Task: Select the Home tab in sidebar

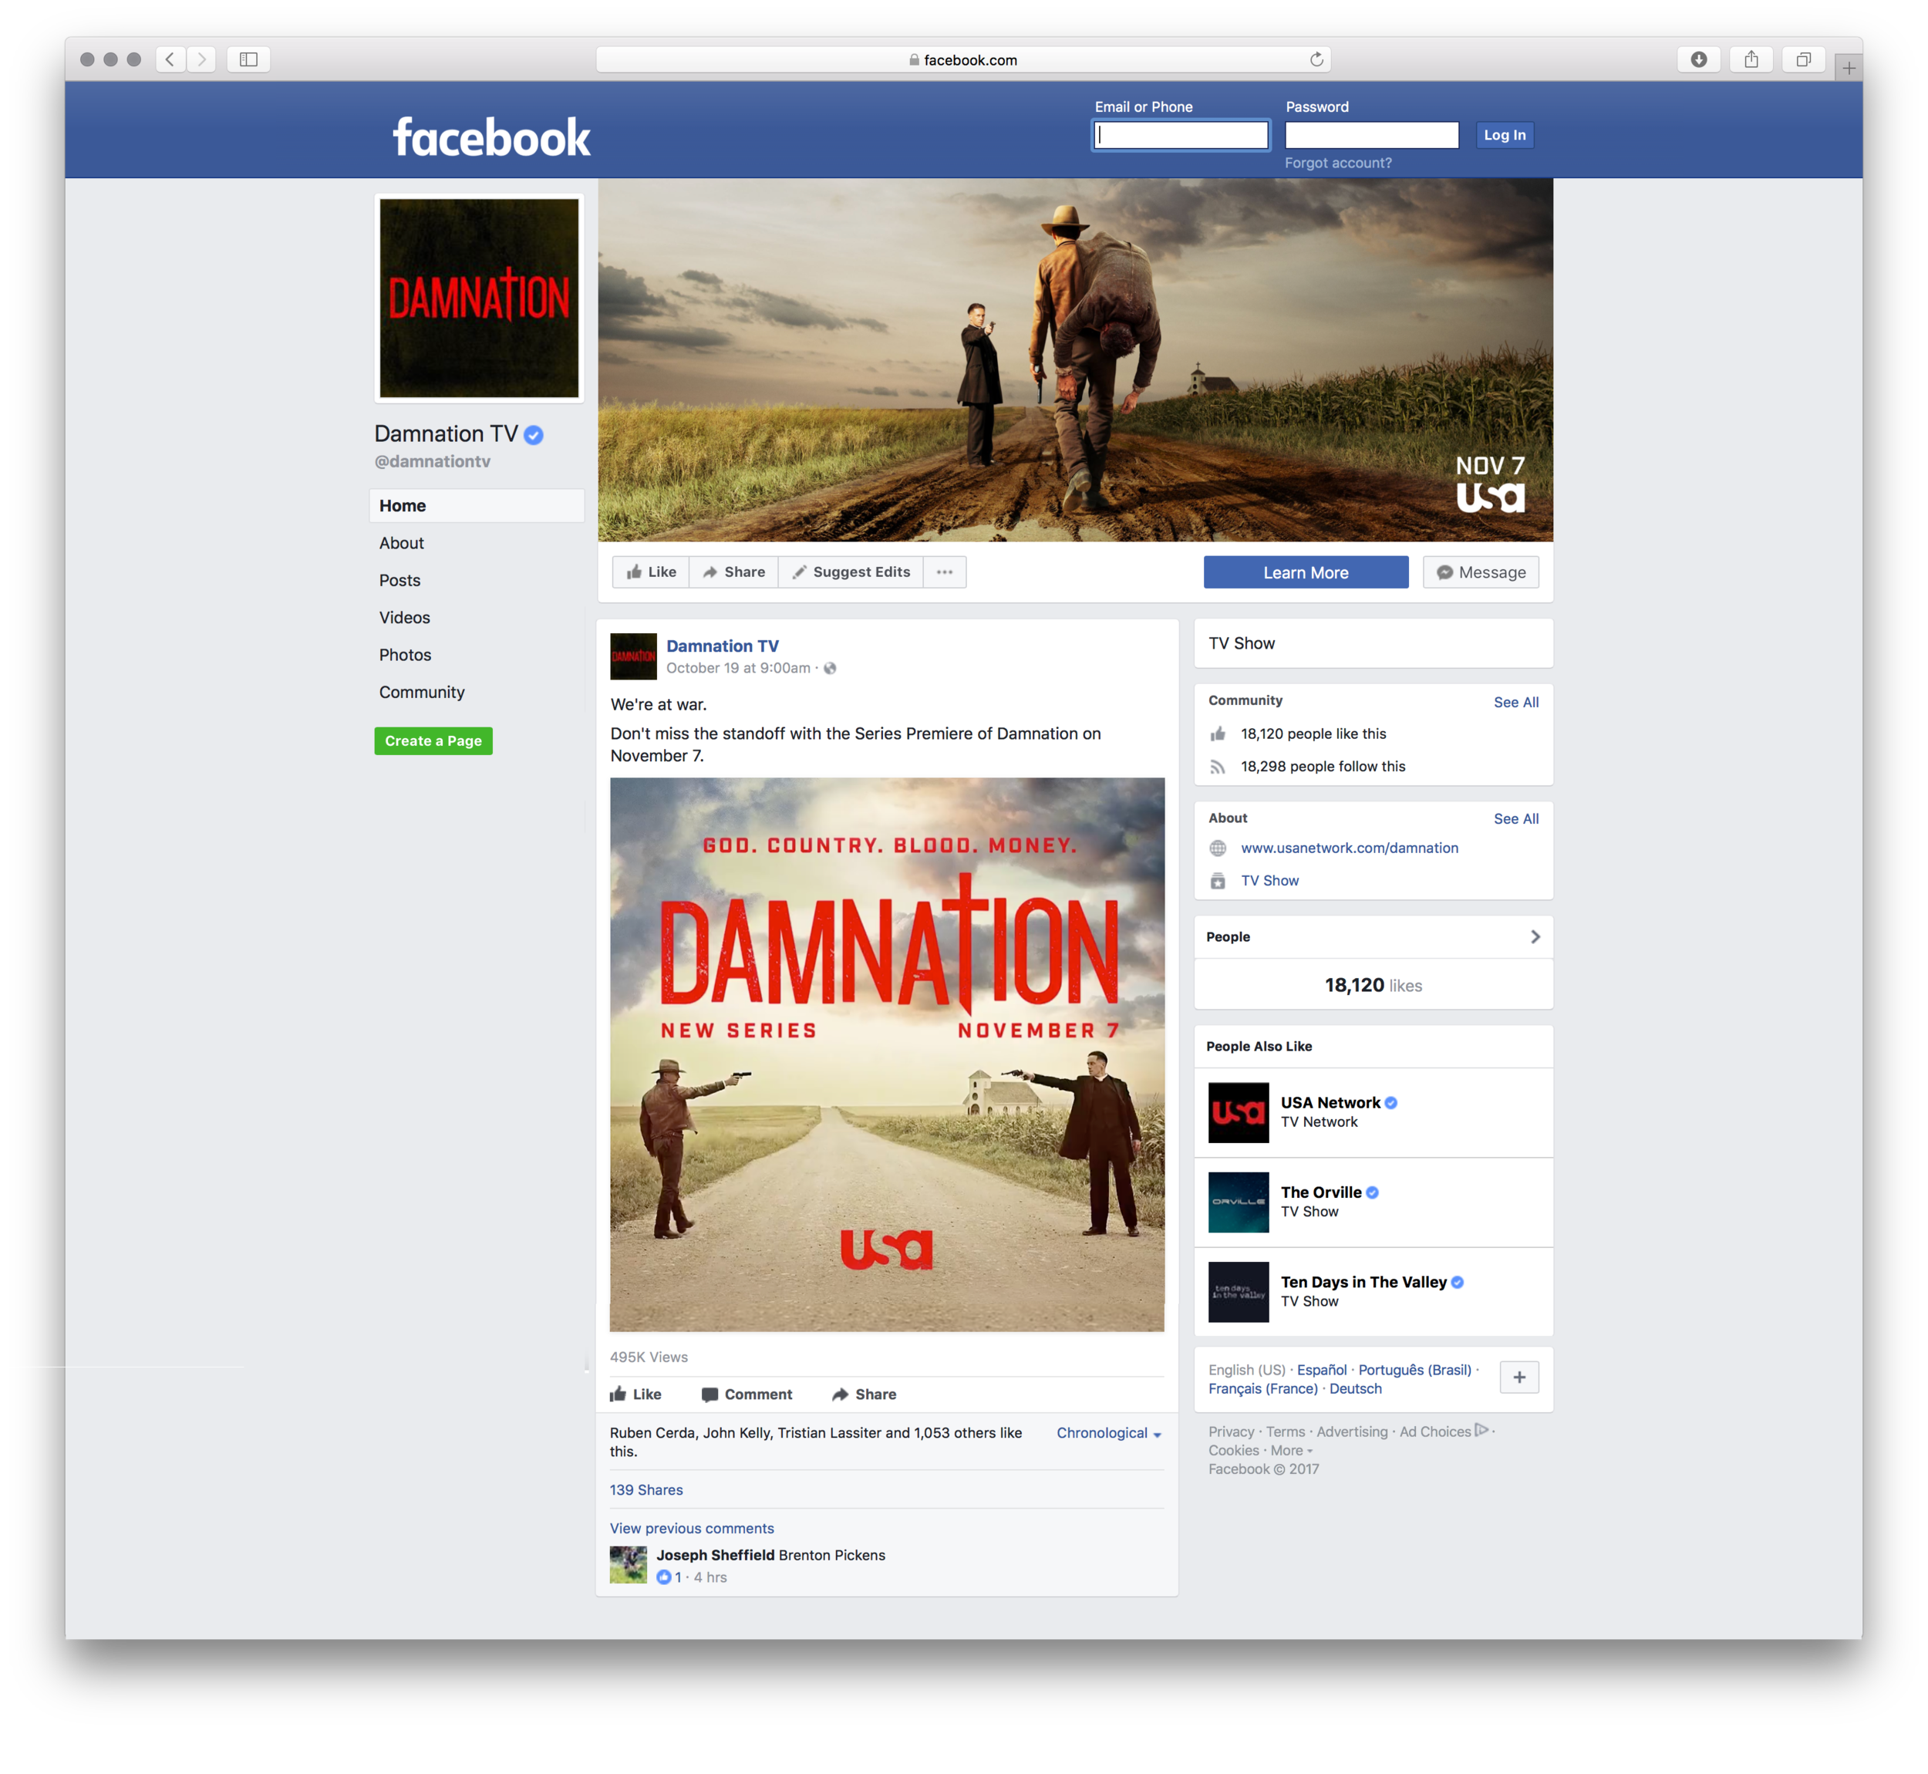Action: [477, 506]
